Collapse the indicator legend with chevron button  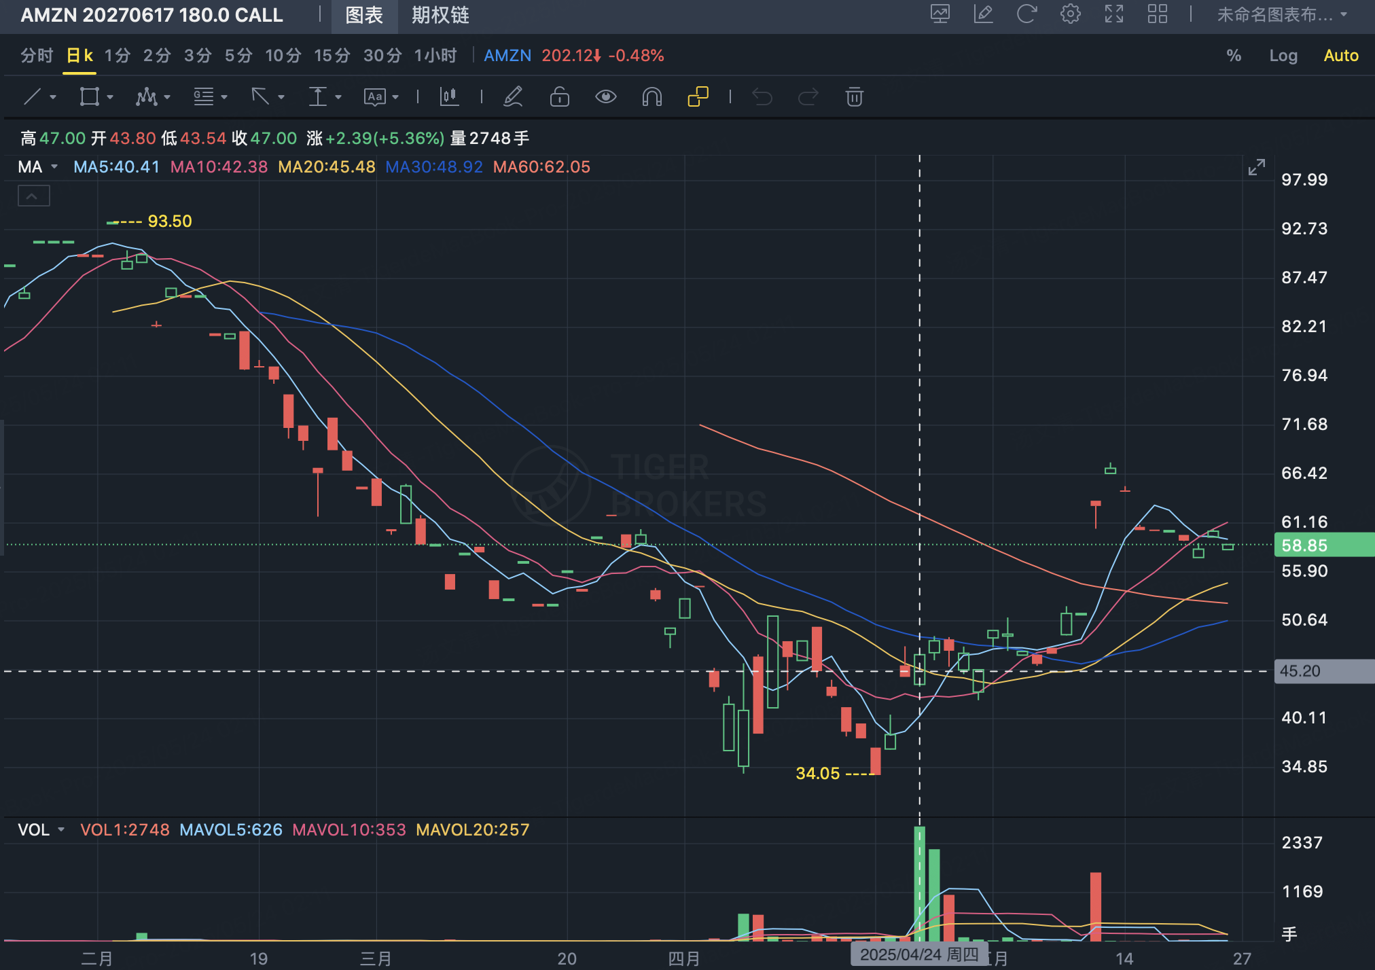33,196
